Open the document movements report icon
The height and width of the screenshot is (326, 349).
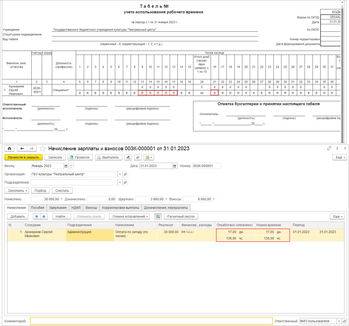(128, 157)
